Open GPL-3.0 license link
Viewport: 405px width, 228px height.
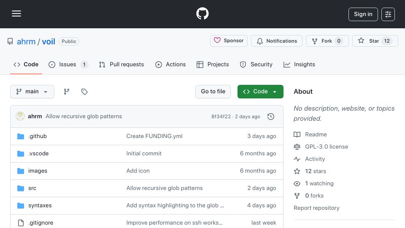[x=327, y=147]
